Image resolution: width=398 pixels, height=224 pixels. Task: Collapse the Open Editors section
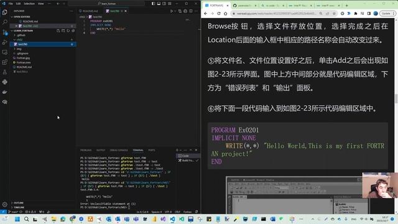click(x=43, y=17)
